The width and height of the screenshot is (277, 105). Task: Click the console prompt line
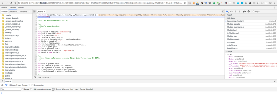point(138,93)
